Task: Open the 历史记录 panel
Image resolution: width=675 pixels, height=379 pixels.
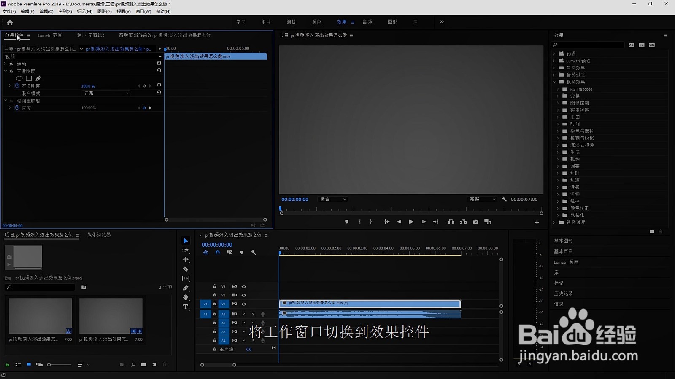Action: (564, 294)
